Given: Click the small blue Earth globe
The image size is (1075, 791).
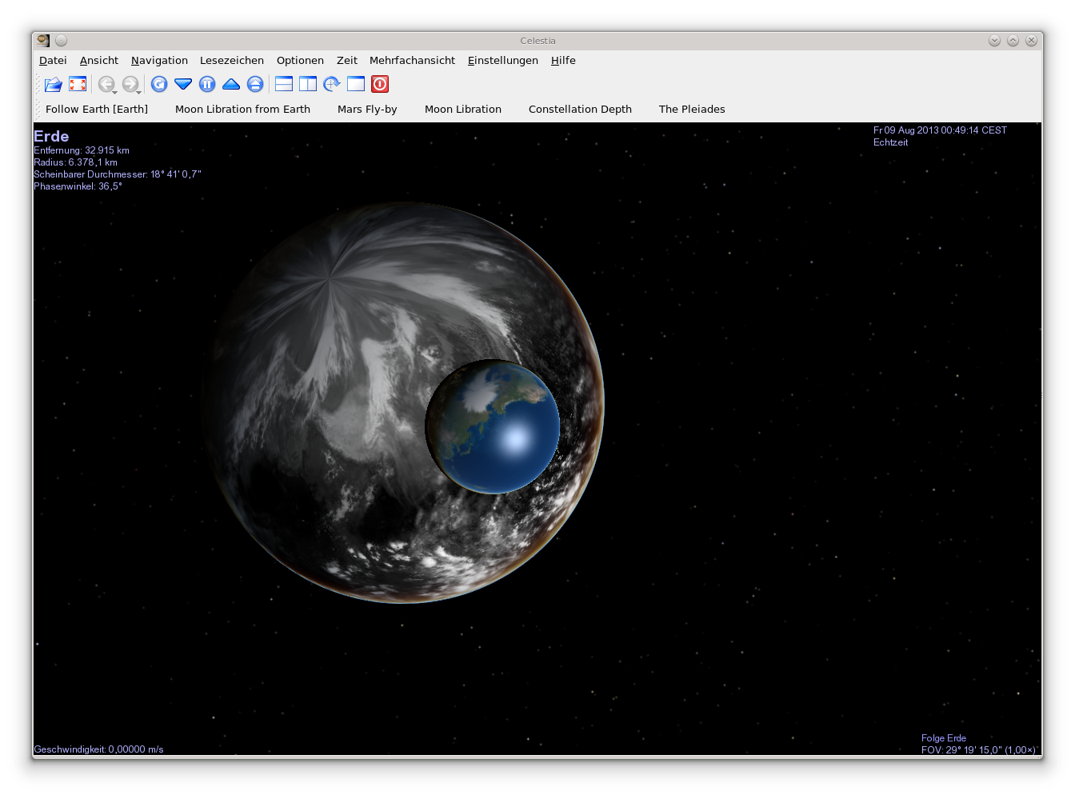Looking at the screenshot, I should (x=492, y=426).
